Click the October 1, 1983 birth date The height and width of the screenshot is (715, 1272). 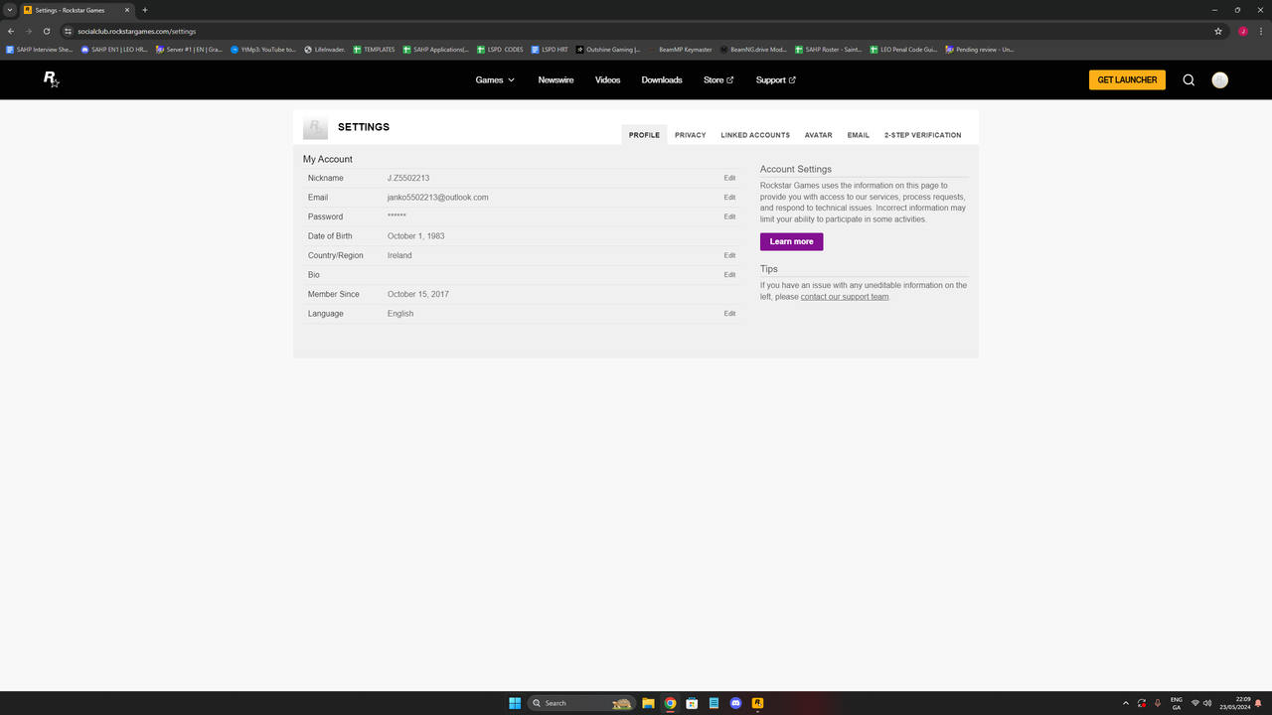pyautogui.click(x=415, y=236)
